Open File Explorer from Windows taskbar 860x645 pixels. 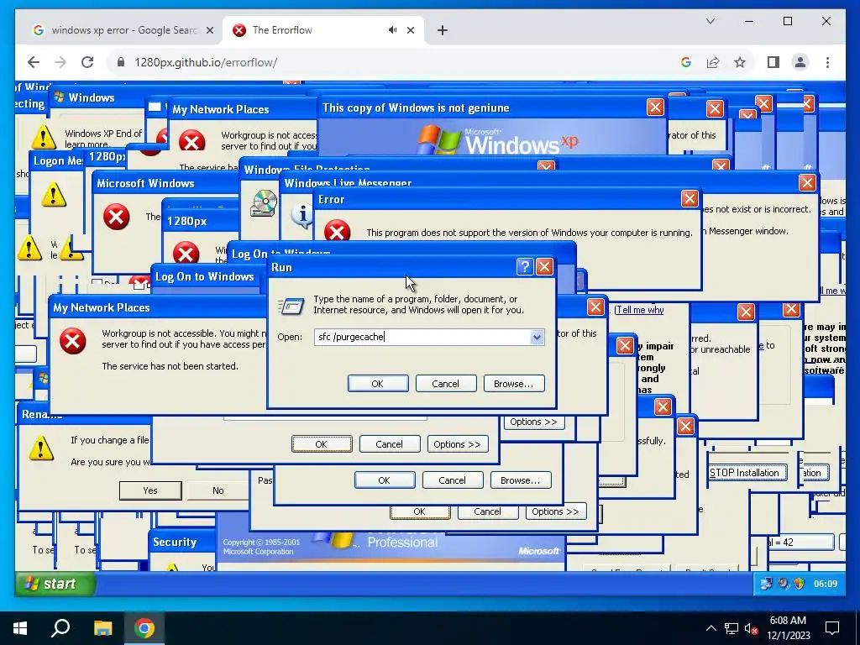102,628
